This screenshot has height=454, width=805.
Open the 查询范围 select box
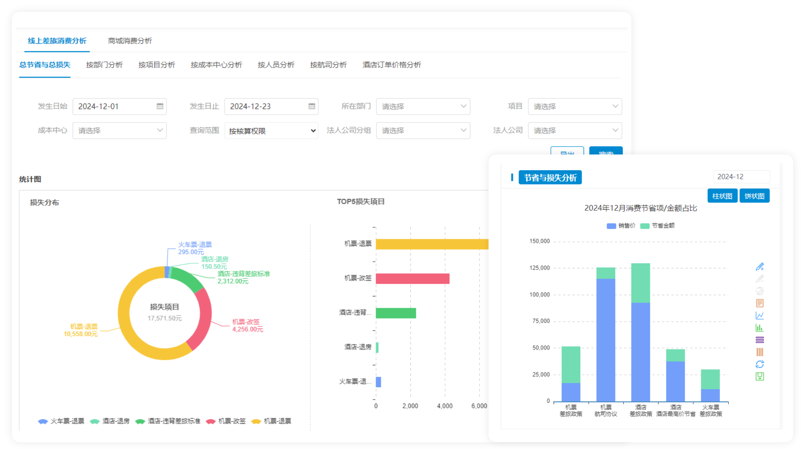point(271,131)
